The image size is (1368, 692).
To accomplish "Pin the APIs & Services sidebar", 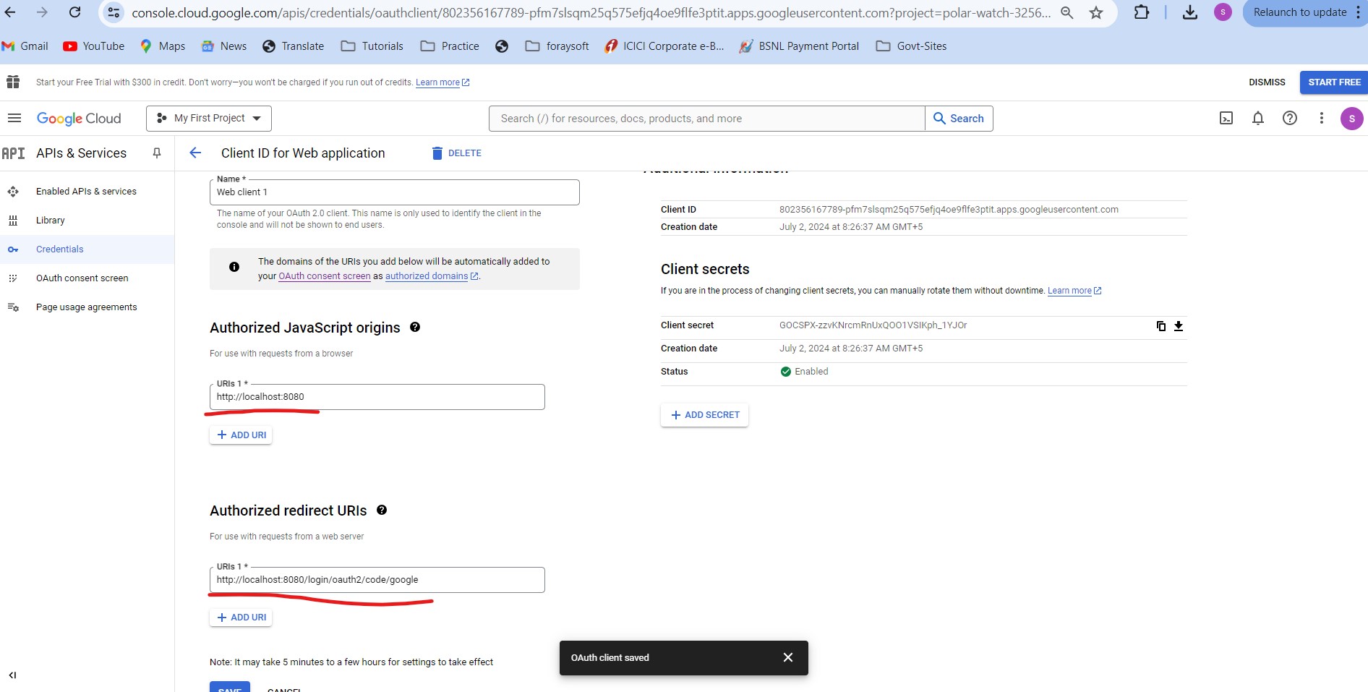I will point(157,153).
